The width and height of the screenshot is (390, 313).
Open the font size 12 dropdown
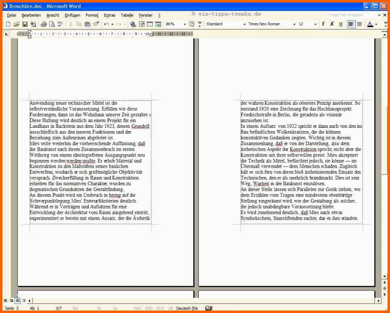(x=315, y=24)
